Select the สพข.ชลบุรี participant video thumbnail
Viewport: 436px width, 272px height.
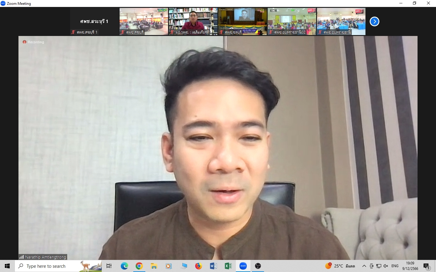(243, 21)
